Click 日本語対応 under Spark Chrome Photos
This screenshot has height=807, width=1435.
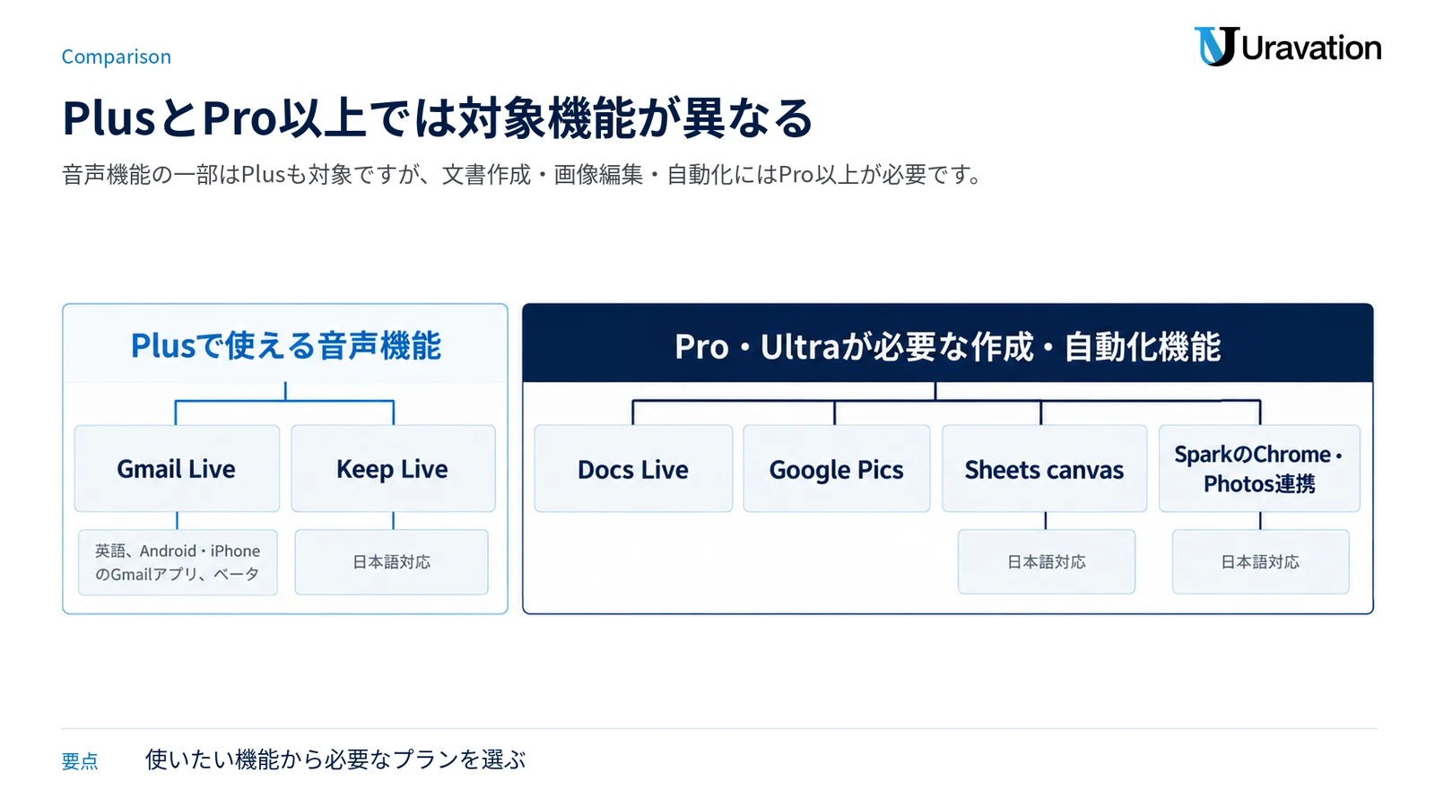coord(1260,562)
